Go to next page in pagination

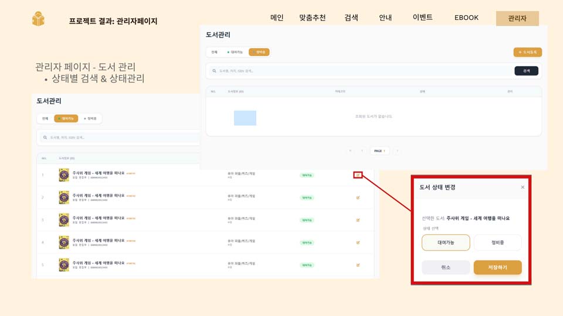[397, 151]
